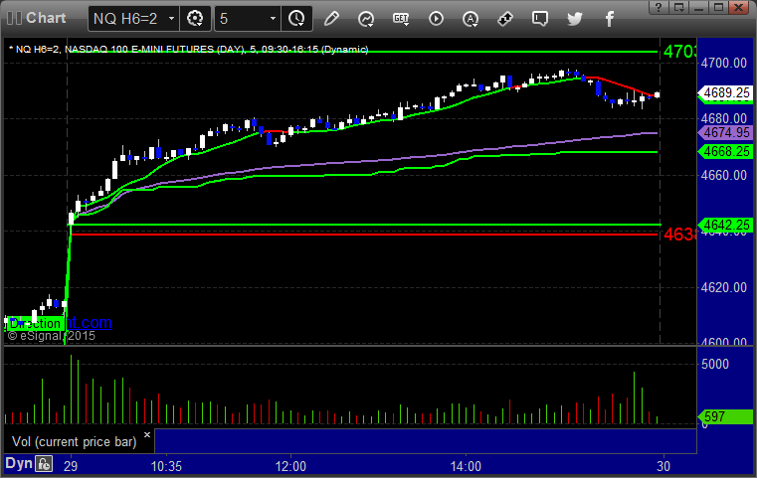Viewport: 757px width, 478px height.
Task: Click the trade arrows icon
Action: (505, 19)
